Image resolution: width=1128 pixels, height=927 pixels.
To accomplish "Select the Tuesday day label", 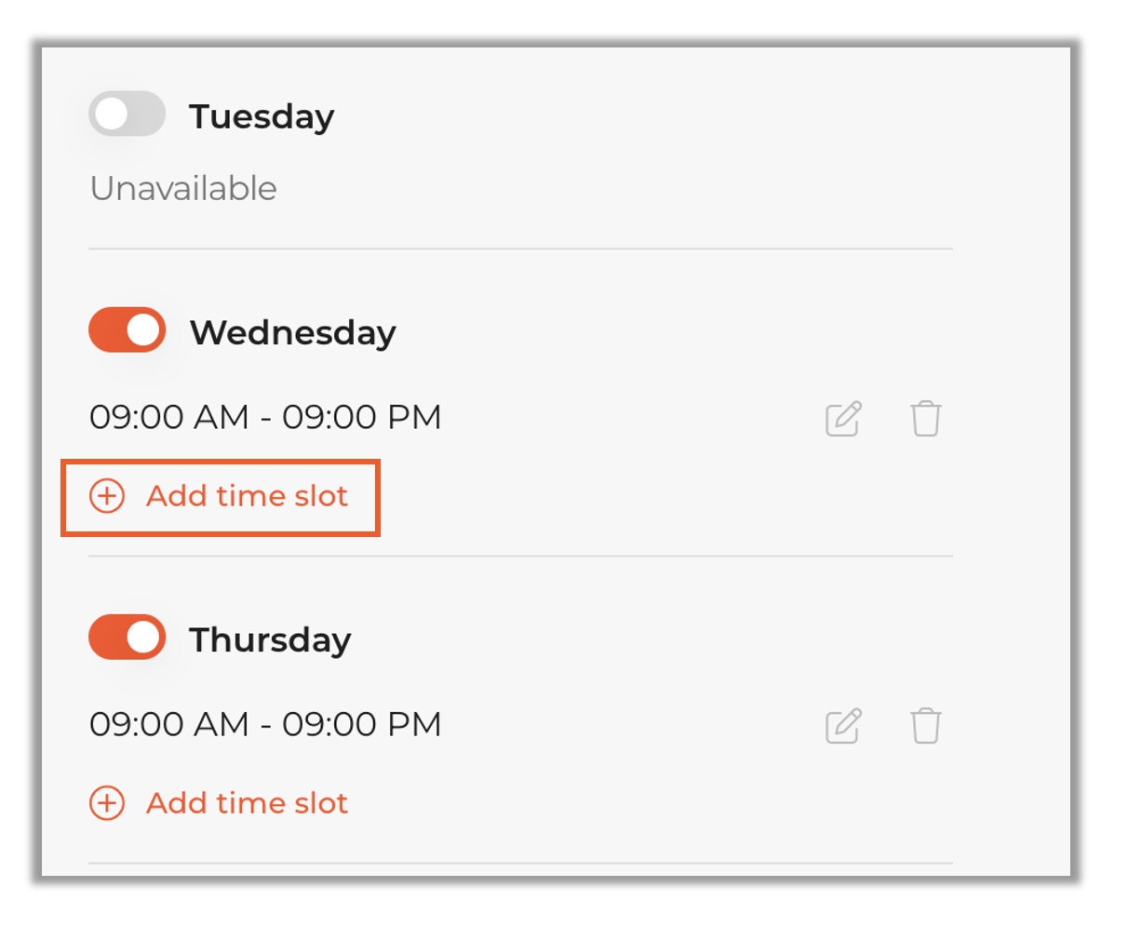I will point(262,117).
